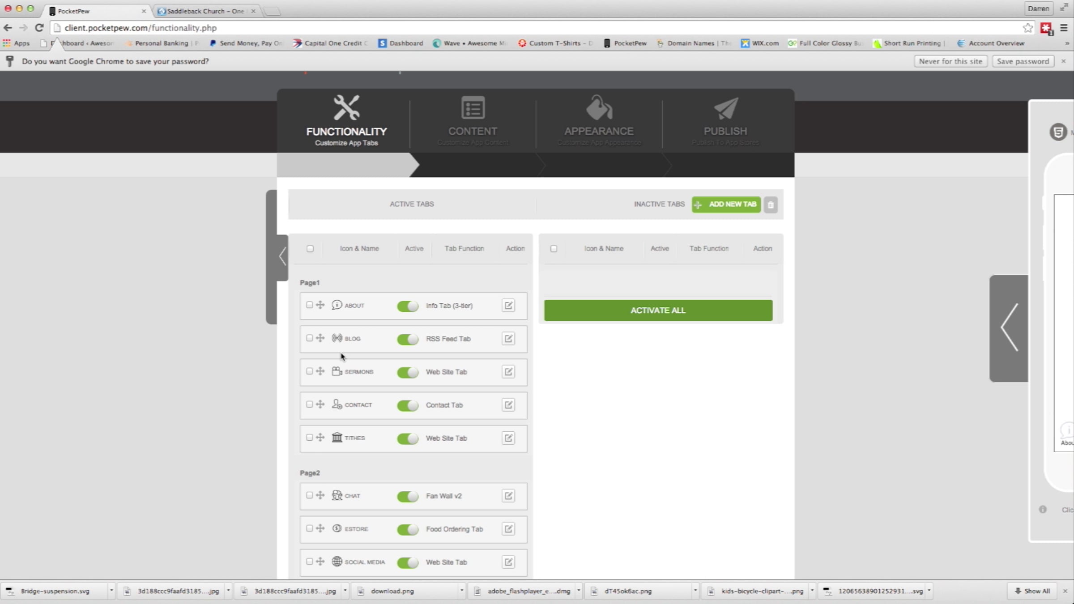1074x604 pixels.
Task: Open dropdown arrow for download.png
Action: [x=461, y=591]
